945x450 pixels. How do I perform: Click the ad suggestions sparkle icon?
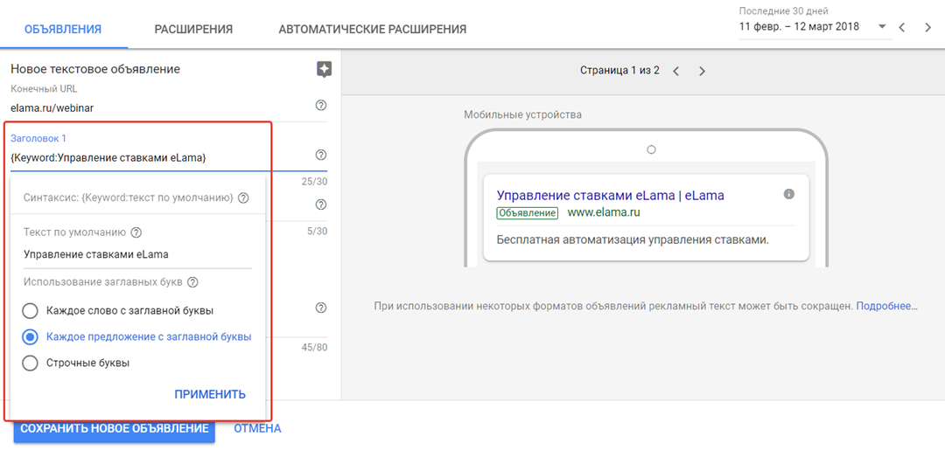pos(324,70)
